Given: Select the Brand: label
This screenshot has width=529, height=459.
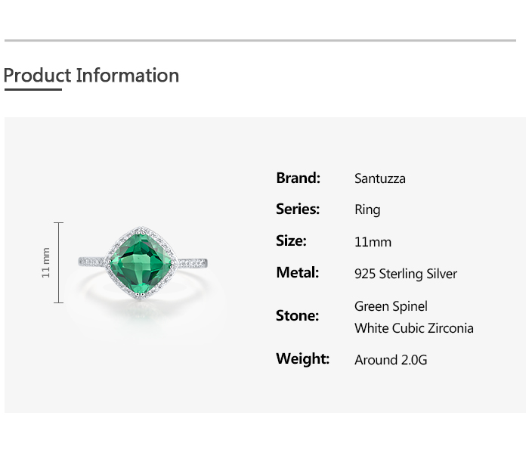Looking at the screenshot, I should tap(298, 178).
